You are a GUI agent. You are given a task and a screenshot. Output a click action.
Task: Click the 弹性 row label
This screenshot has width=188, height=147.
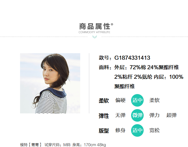coord(104,116)
